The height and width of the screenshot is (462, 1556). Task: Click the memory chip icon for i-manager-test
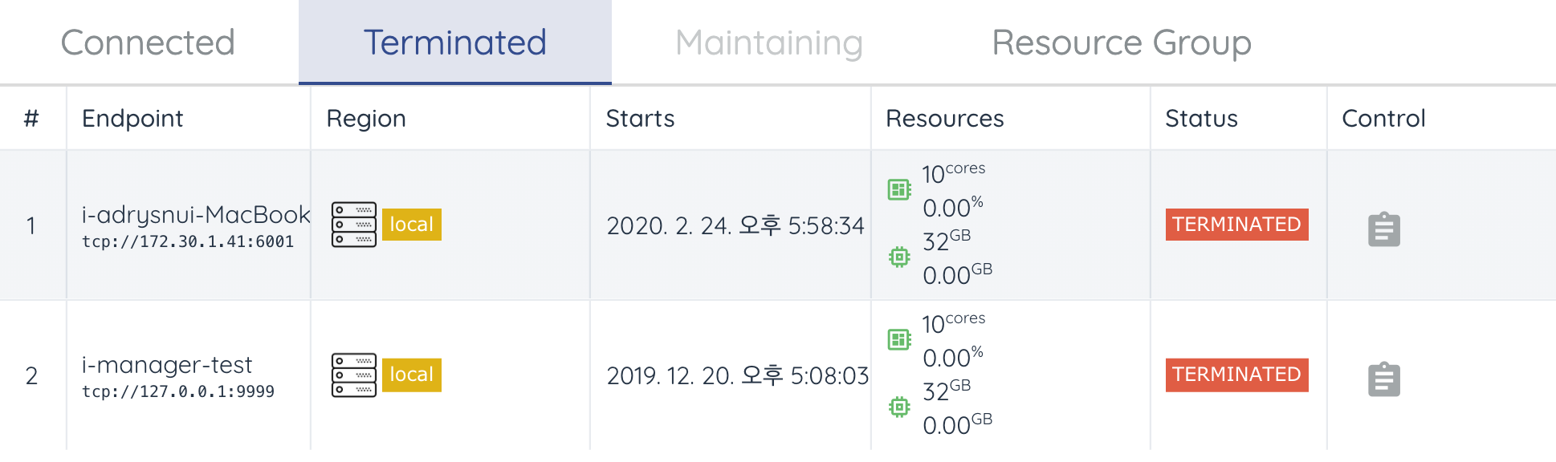click(x=899, y=407)
